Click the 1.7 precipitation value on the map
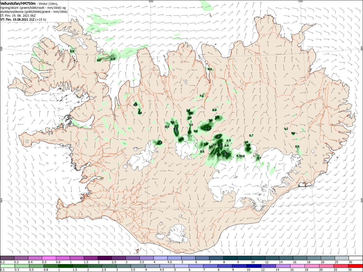363x272 pixels. tap(202, 96)
